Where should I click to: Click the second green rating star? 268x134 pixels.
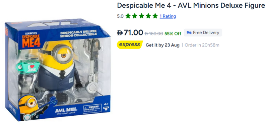pos(135,16)
